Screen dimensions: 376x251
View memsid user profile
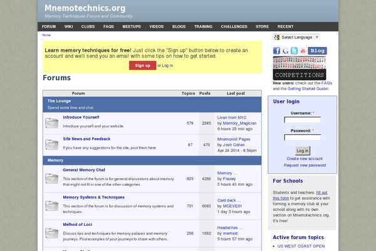230,233
